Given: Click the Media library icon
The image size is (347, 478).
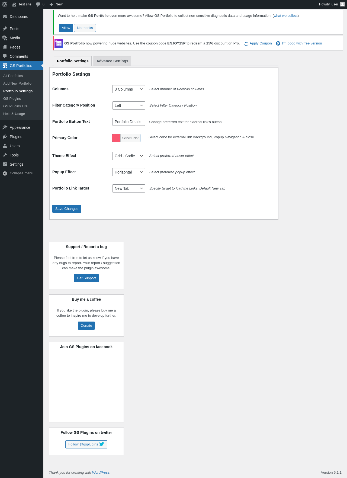Looking at the screenshot, I should (x=5, y=38).
